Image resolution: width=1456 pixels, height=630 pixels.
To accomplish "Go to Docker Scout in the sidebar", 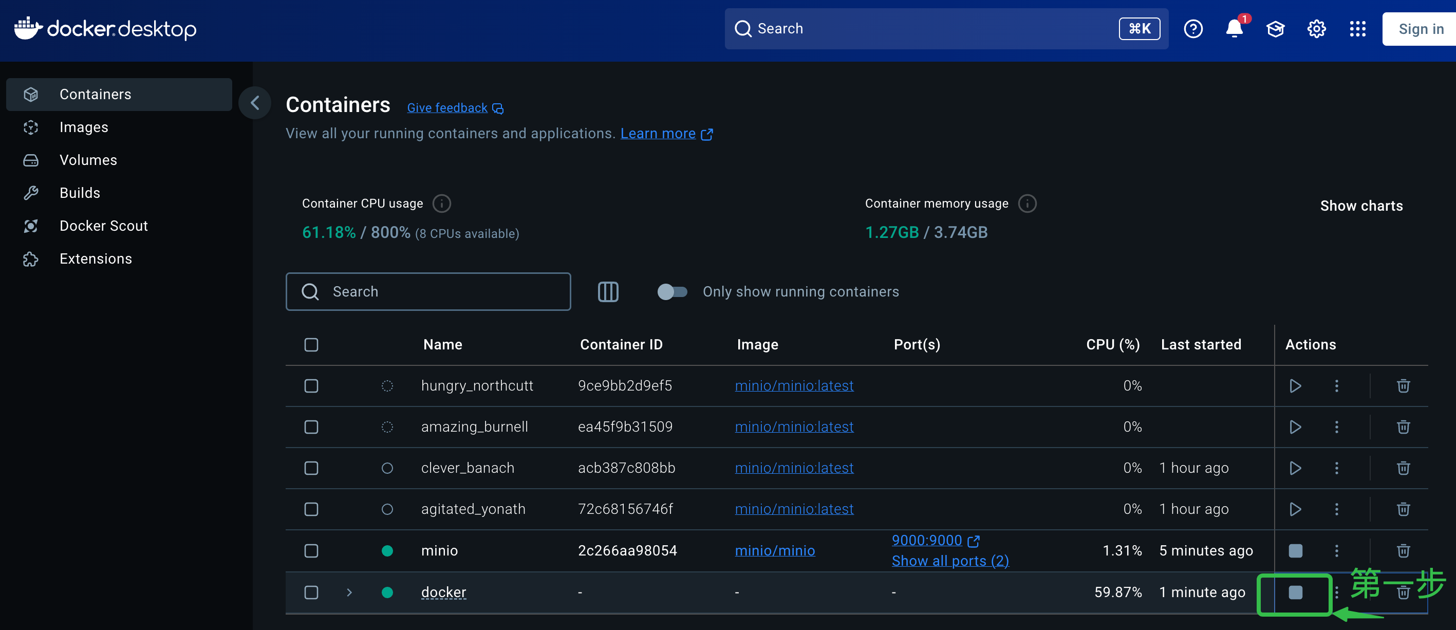I will pos(119,226).
